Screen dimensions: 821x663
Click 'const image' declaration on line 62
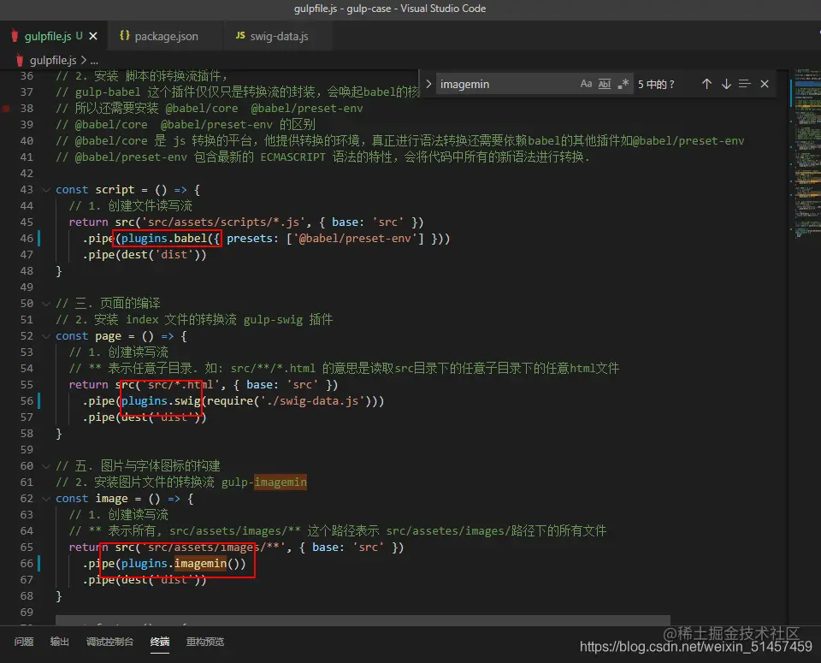coord(92,498)
